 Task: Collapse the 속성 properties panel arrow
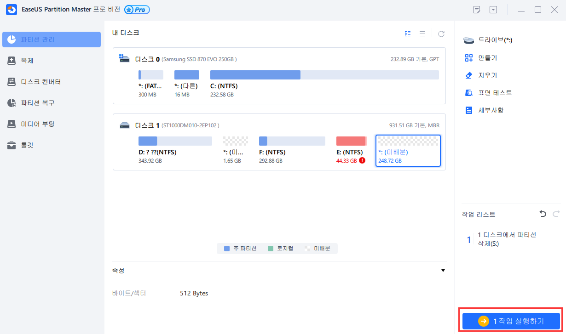[443, 271]
